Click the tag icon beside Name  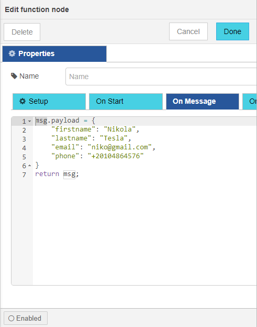coord(14,76)
